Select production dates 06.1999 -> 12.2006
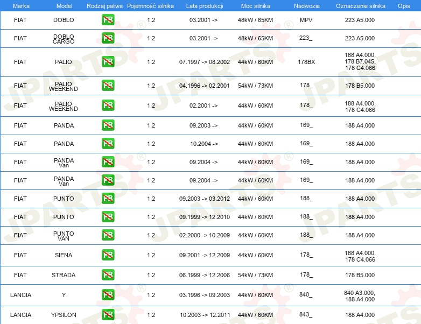This screenshot has width=421, height=324. [x=205, y=275]
